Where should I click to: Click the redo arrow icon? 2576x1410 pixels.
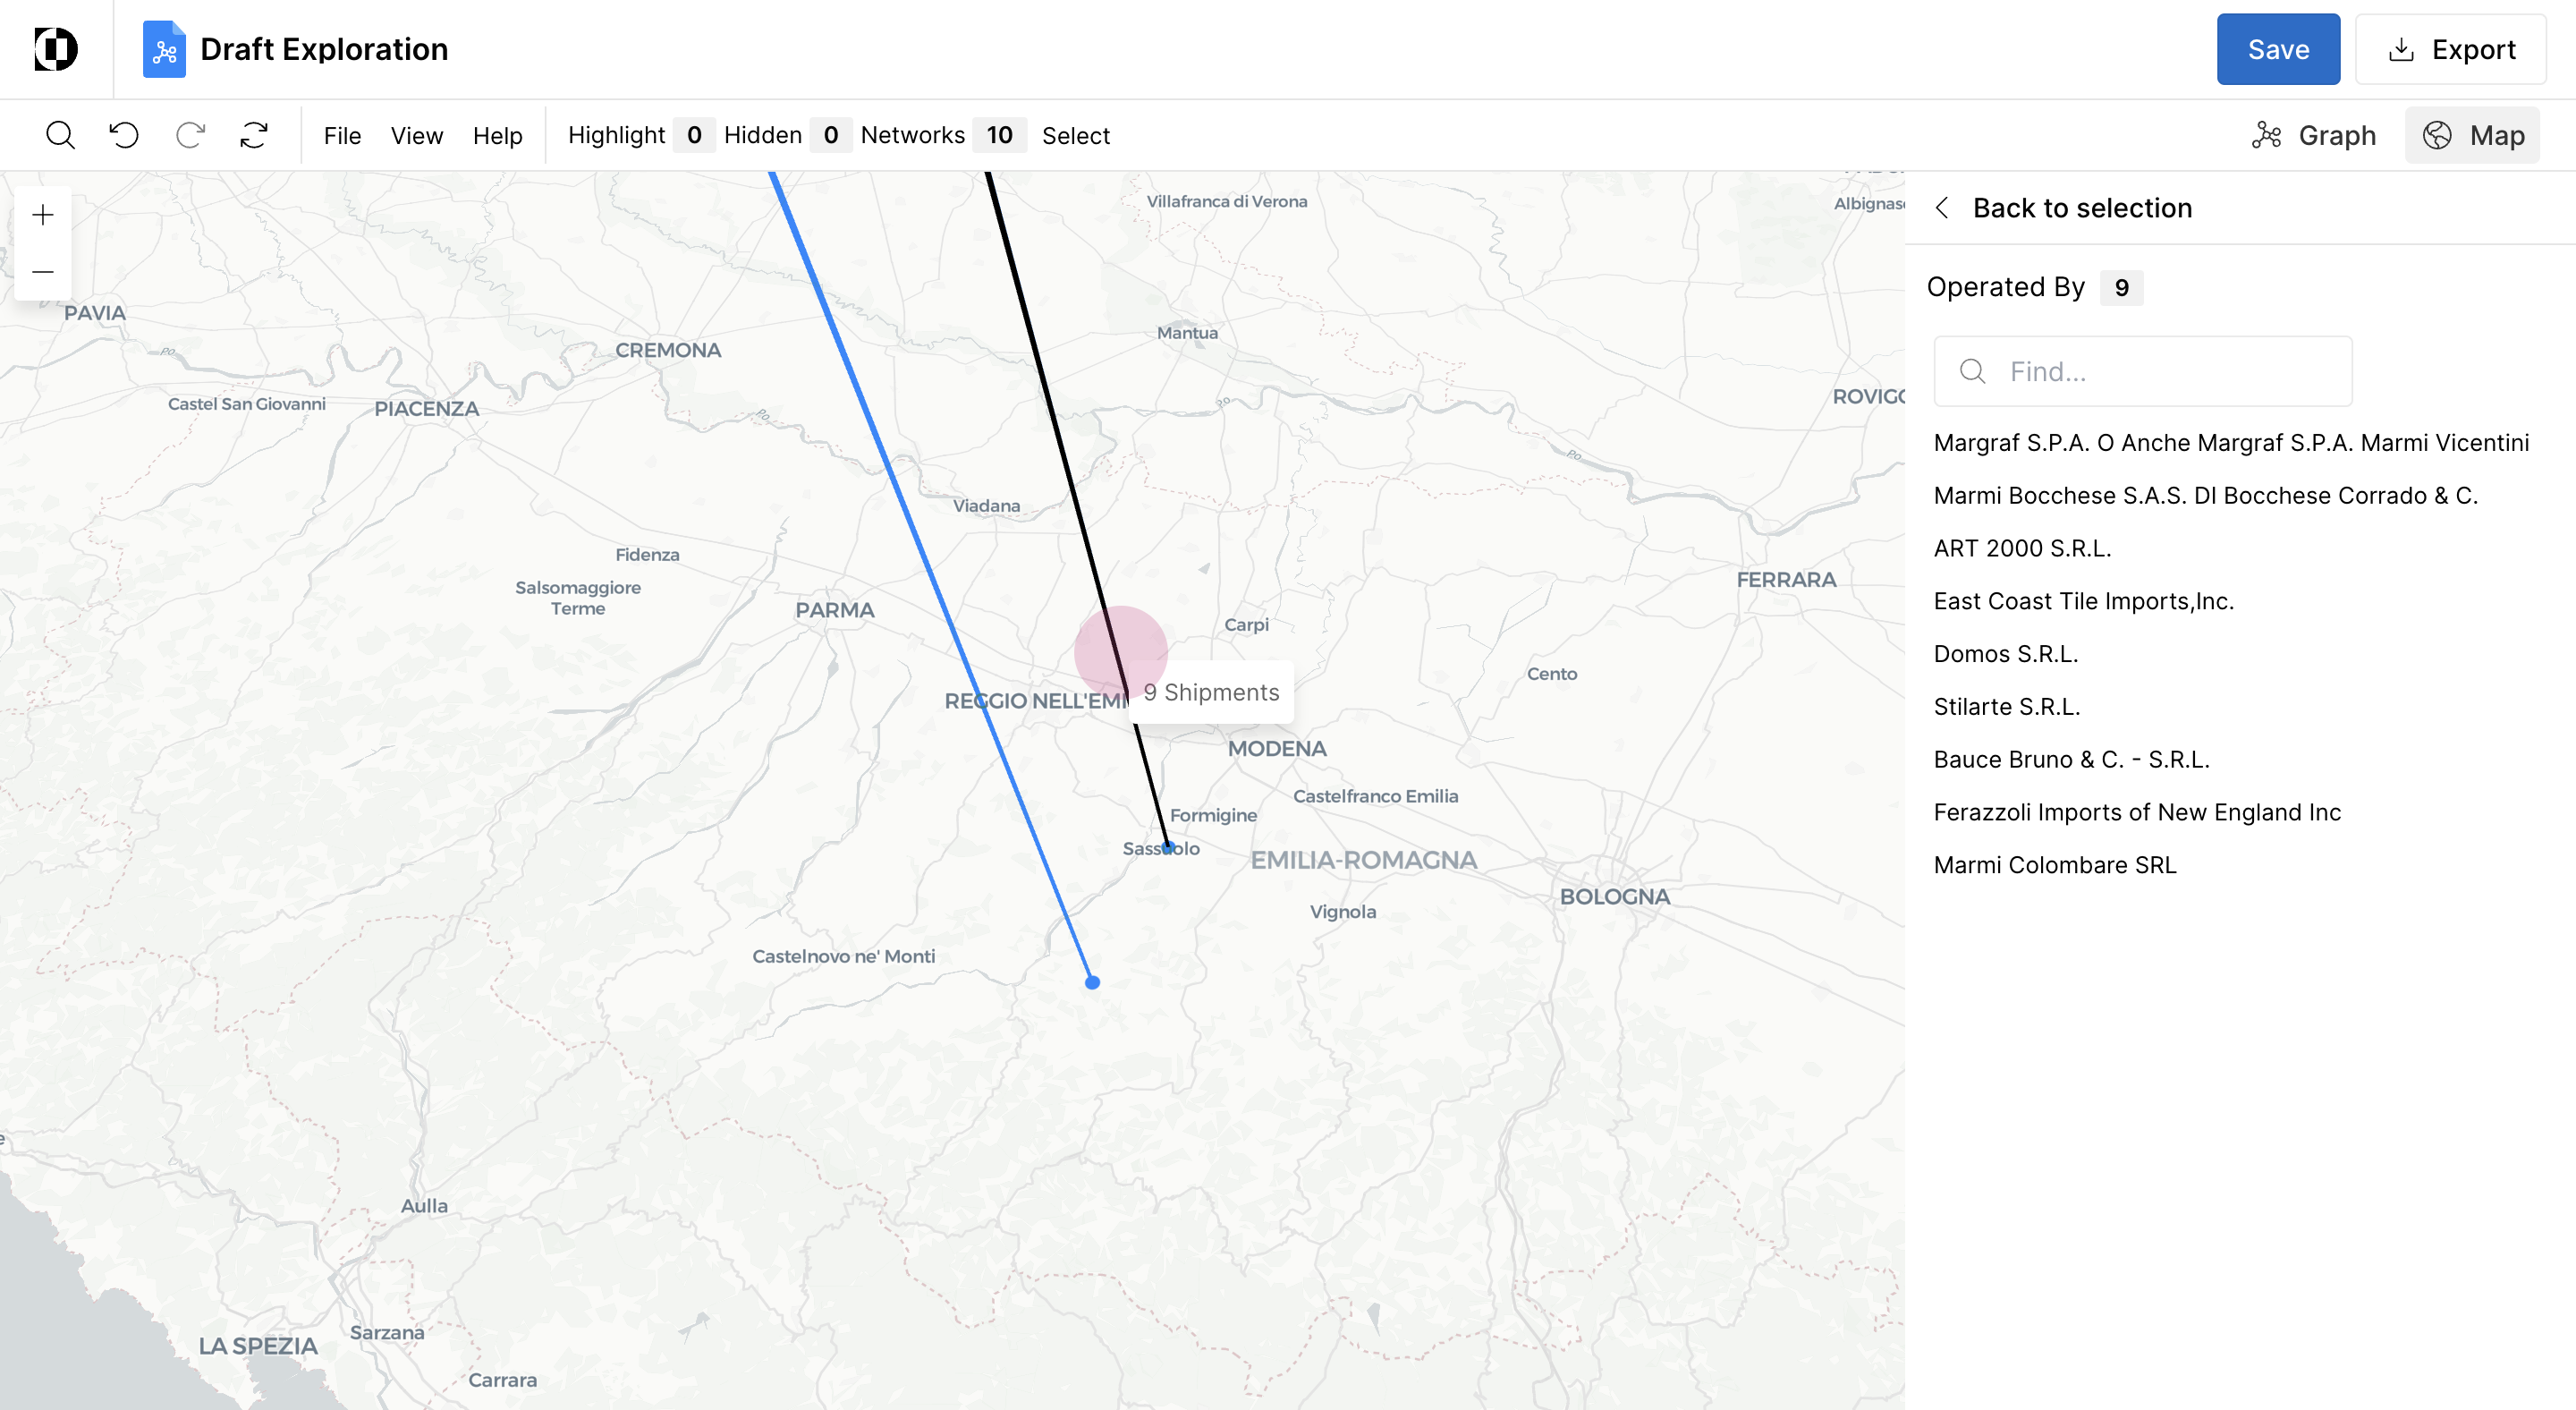point(190,135)
